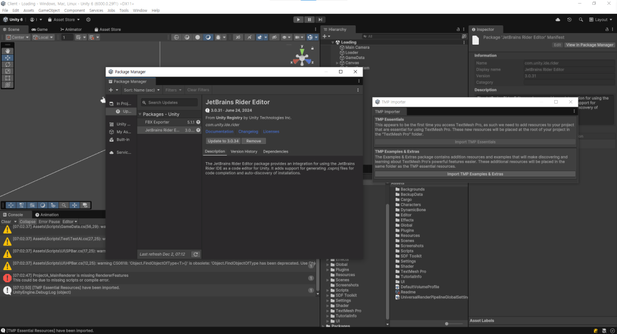Open the Changelog link
Viewport: 617px width, 334px height.
coord(248,131)
